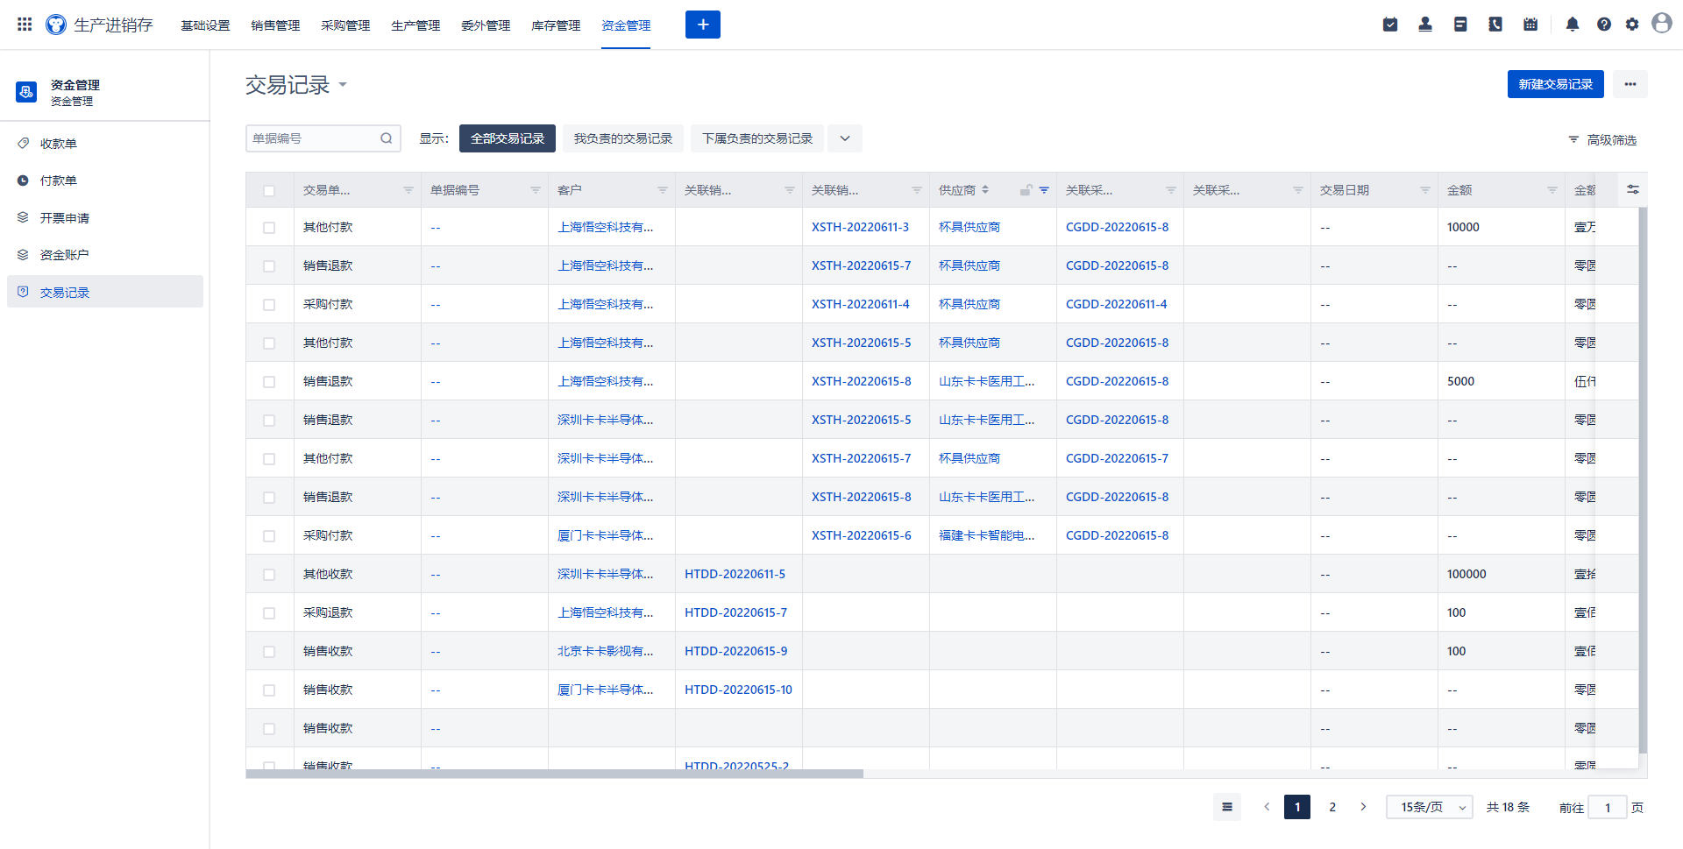The image size is (1683, 849).
Task: Open the three-dots more actions button
Action: (1630, 84)
